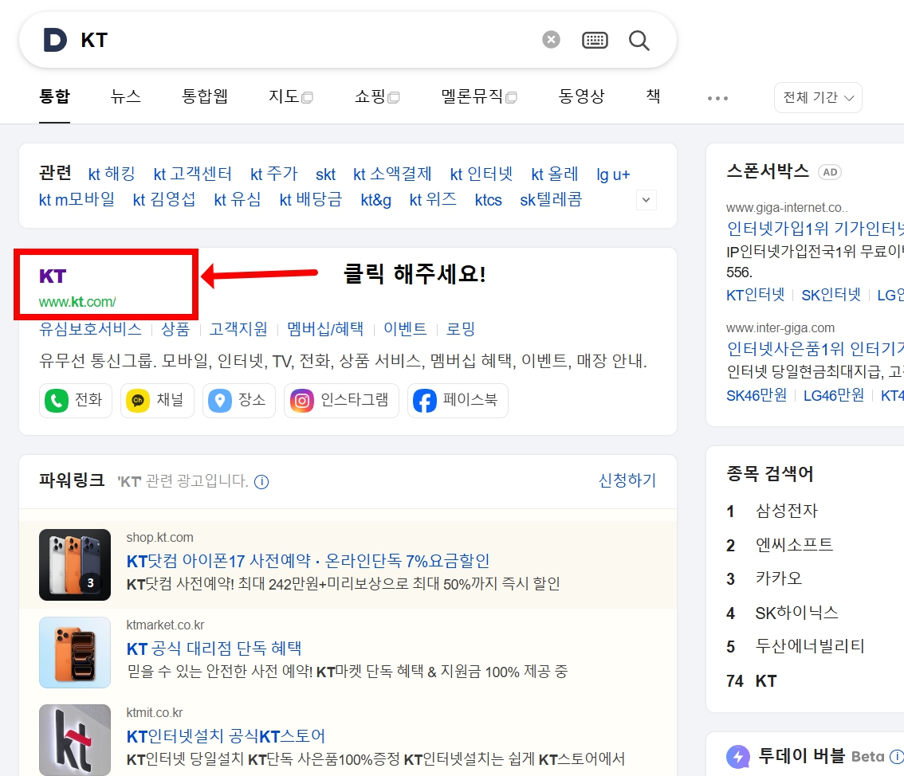
Task: Click related search kt 고객센터
Action: point(193,174)
